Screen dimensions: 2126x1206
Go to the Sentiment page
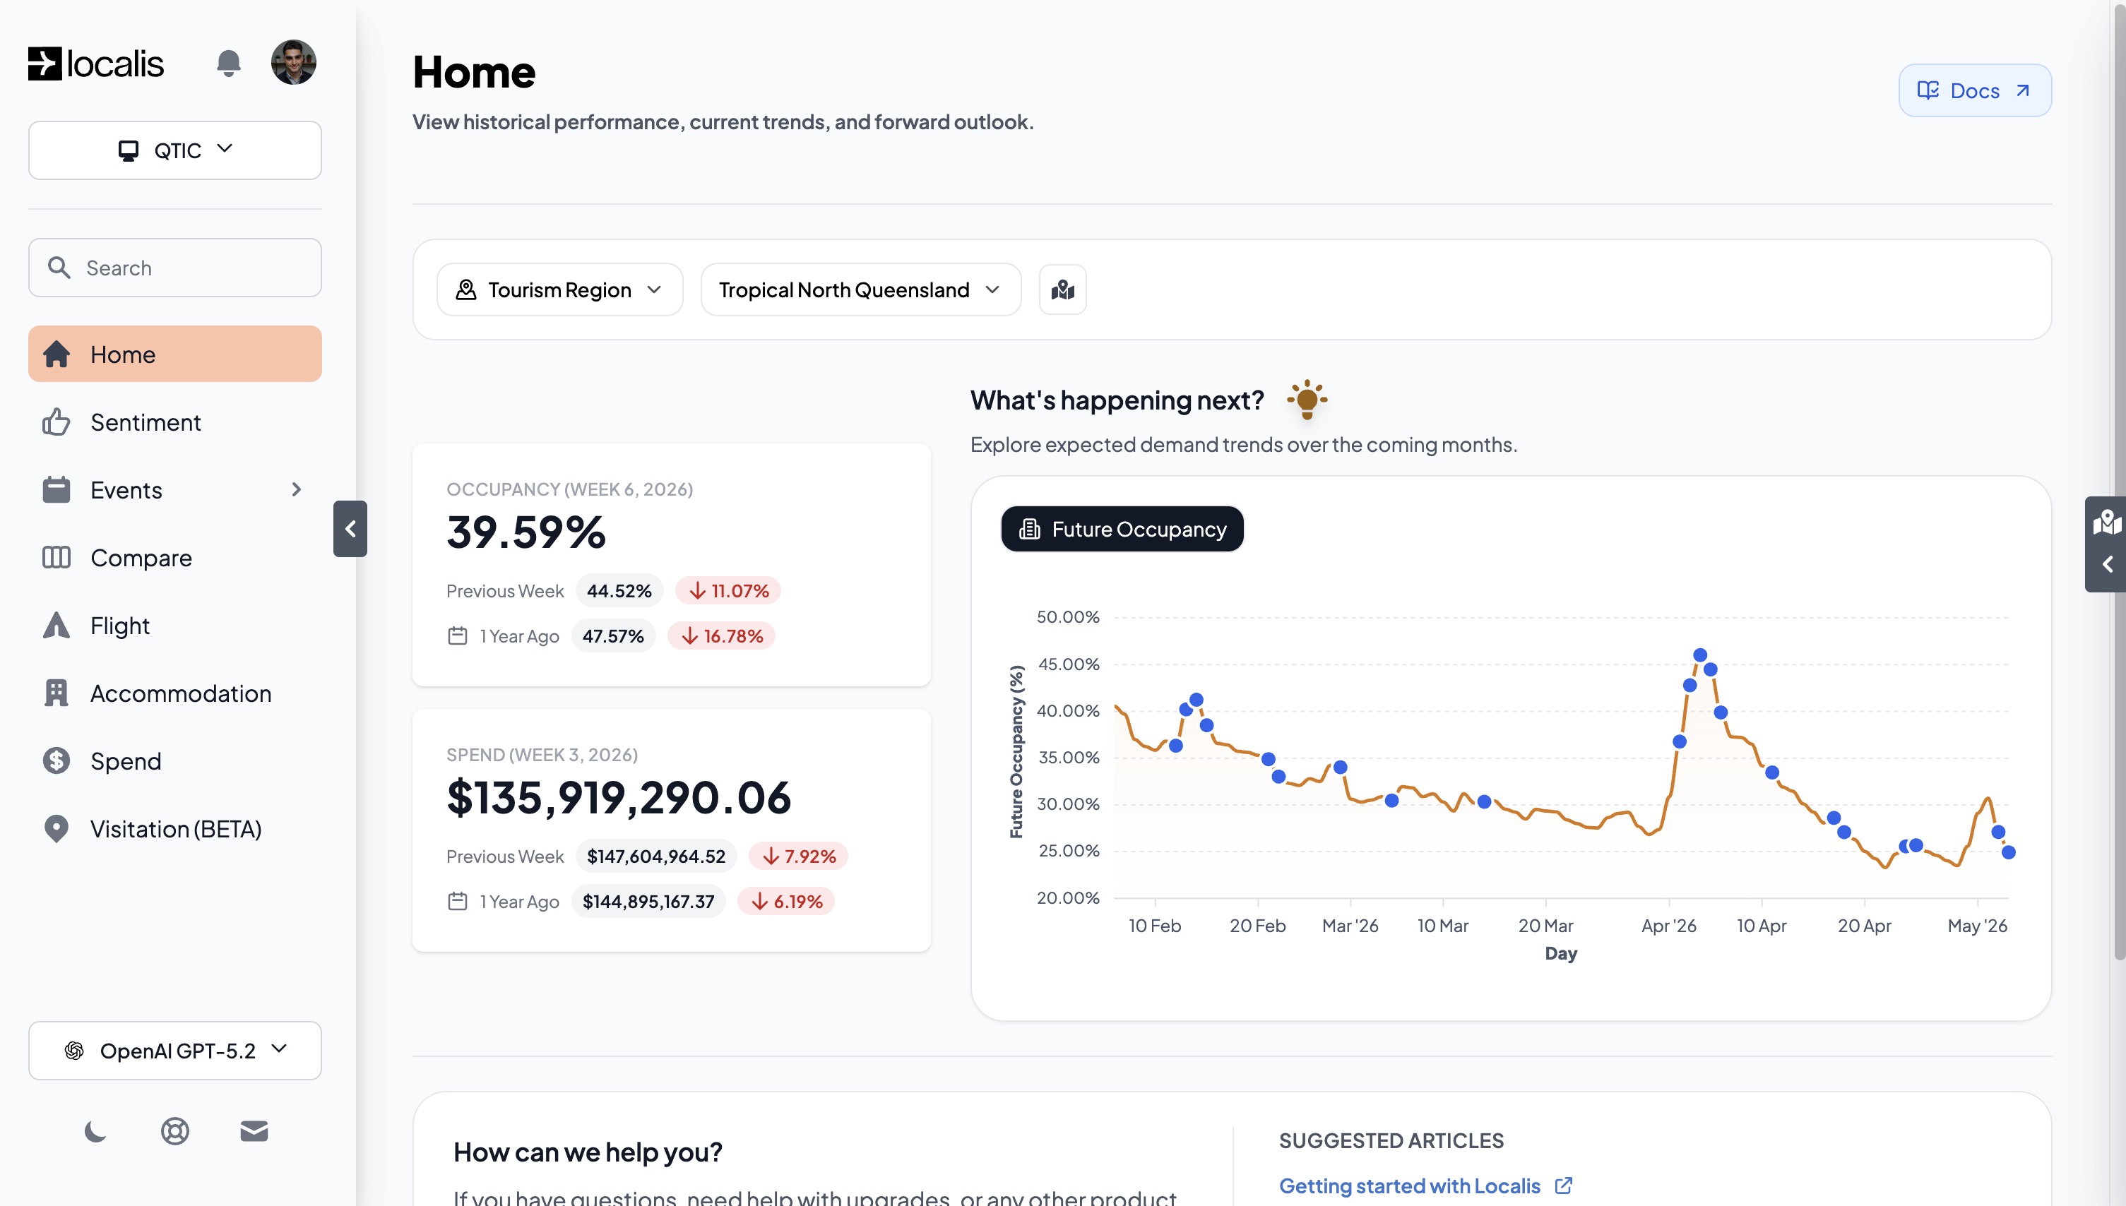pos(145,422)
